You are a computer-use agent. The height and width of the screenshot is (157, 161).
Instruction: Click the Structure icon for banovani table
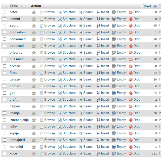pyautogui.click(x=60, y=46)
